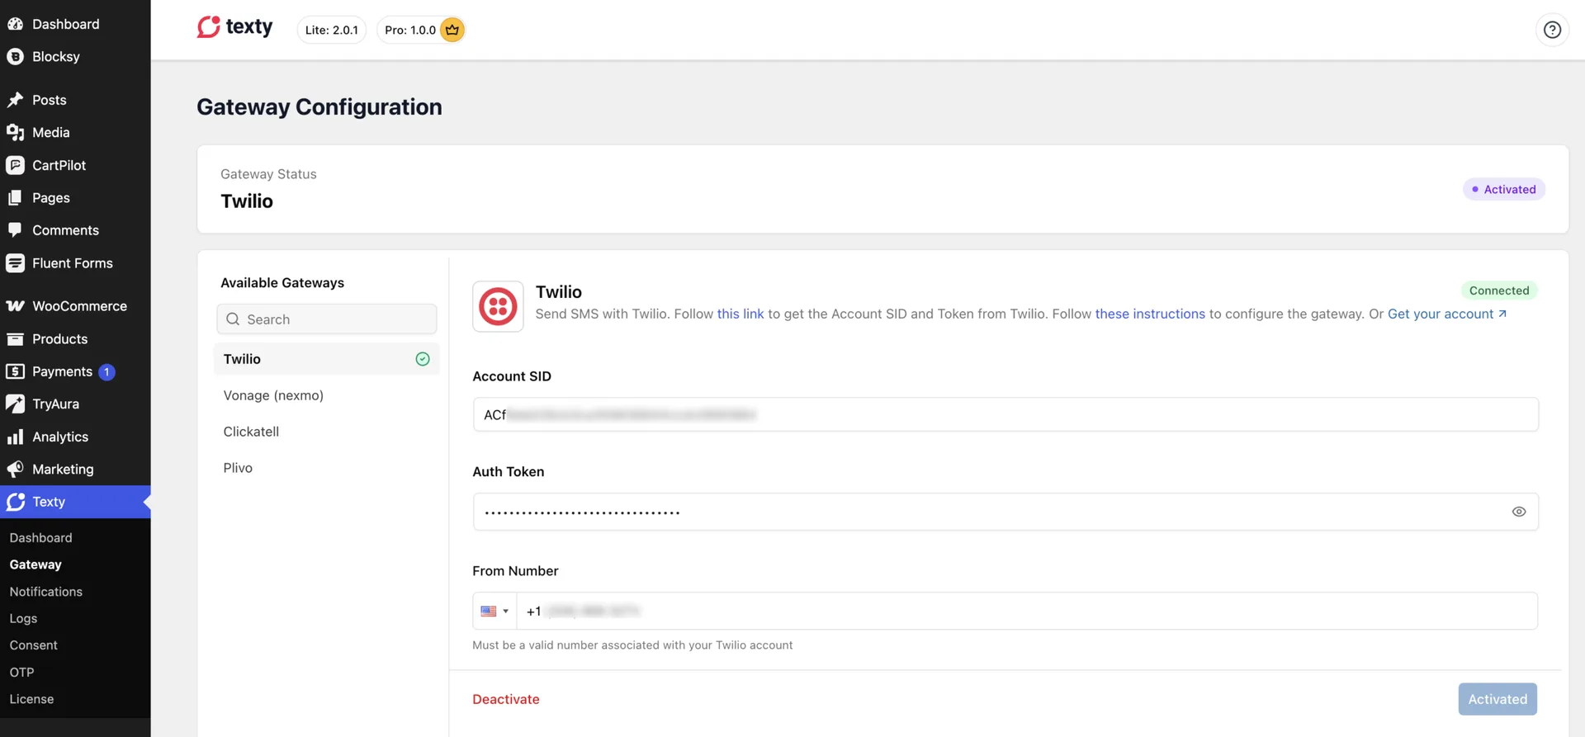Show the Auth Token with eye icon
1585x737 pixels.
1518,512
